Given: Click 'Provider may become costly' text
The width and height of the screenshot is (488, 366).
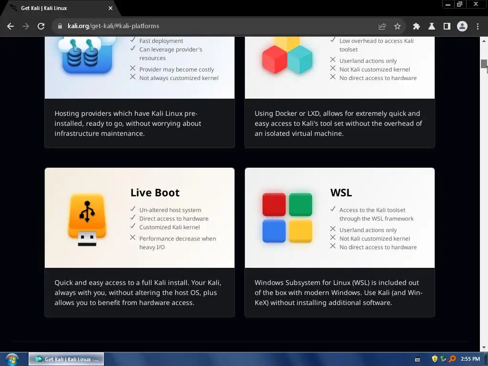Looking at the screenshot, I should tap(177, 70).
